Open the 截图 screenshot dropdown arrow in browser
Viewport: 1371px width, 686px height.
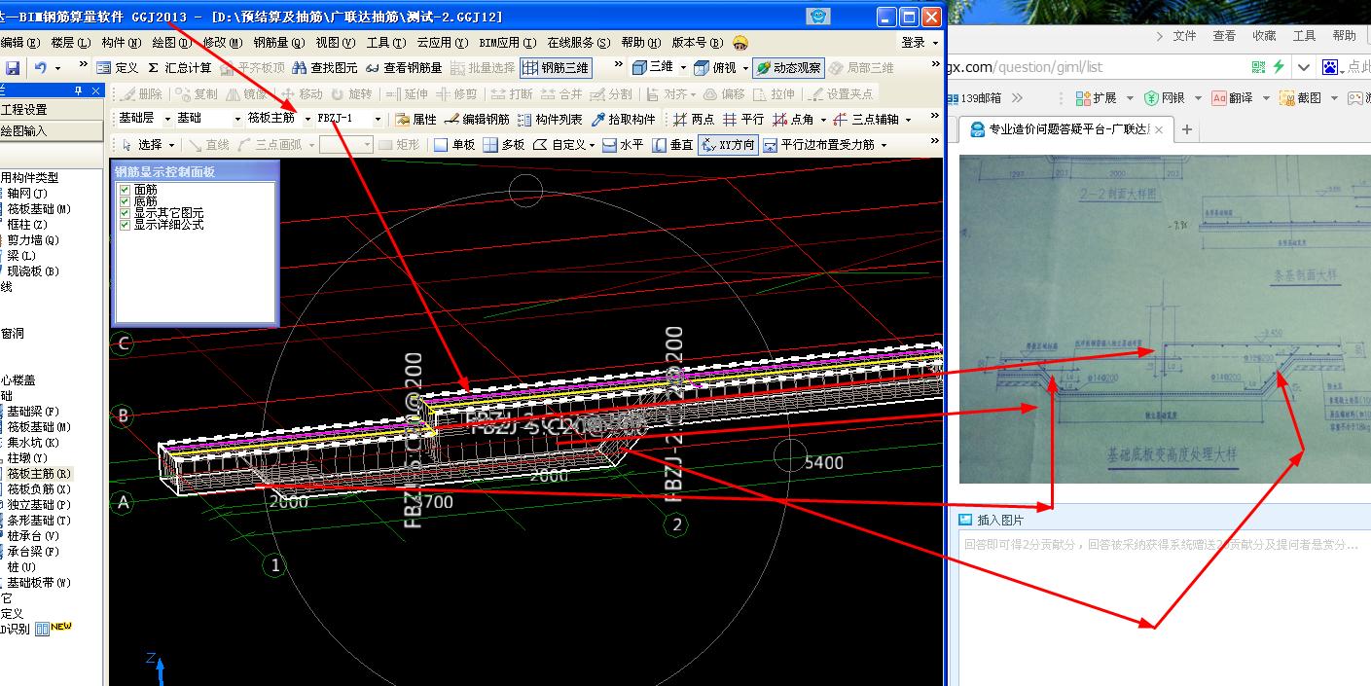coord(1333,98)
